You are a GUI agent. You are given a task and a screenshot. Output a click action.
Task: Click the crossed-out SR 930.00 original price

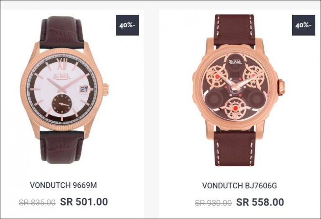point(213,203)
